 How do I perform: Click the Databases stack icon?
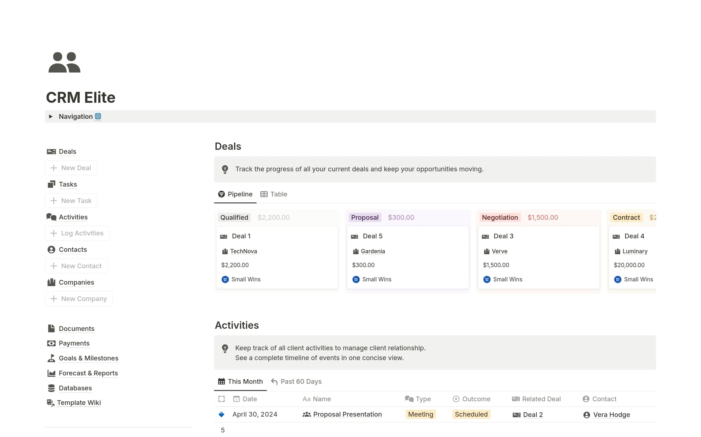(x=51, y=388)
